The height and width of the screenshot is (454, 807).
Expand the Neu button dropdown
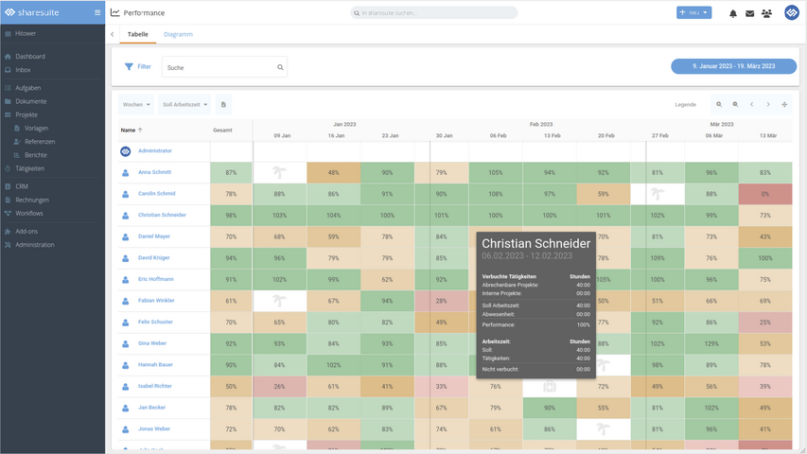tap(706, 13)
